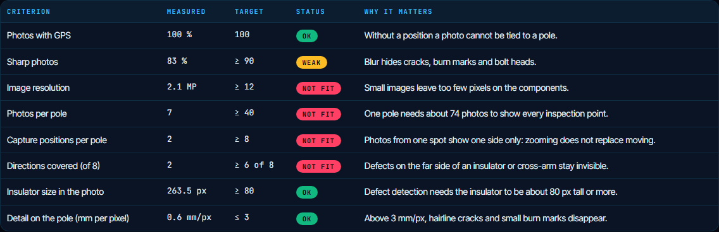The image size is (719, 232).
Task: Click the target value '100'
Action: pos(242,34)
